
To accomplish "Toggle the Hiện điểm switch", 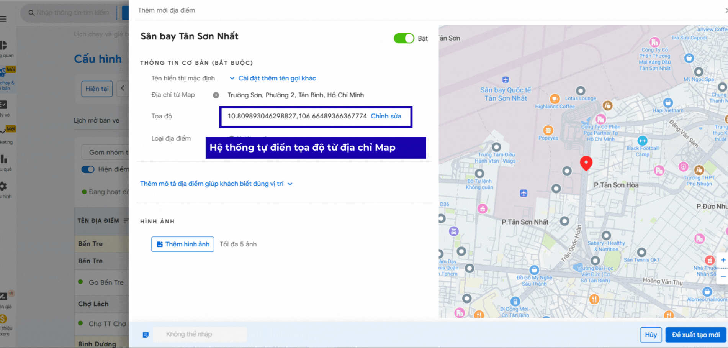I will (88, 169).
